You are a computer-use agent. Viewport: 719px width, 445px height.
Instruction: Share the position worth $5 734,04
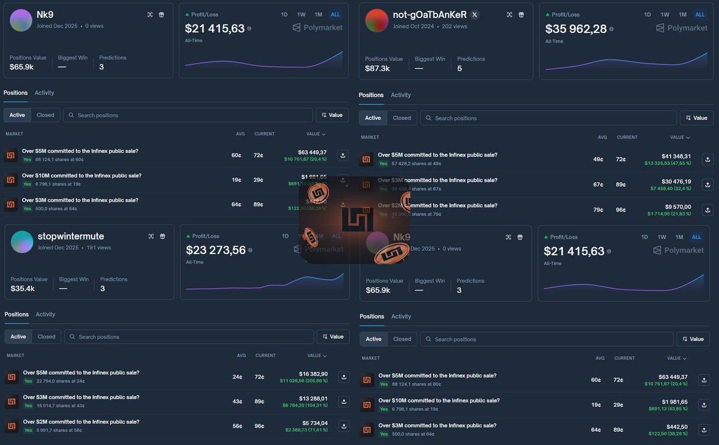344,426
